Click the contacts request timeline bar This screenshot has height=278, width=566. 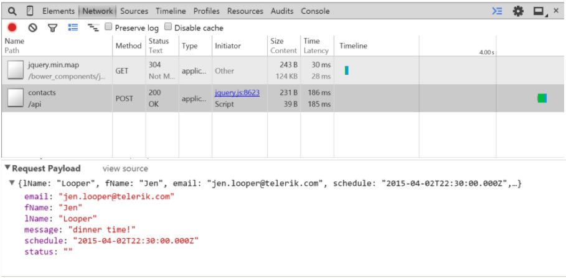coord(542,98)
